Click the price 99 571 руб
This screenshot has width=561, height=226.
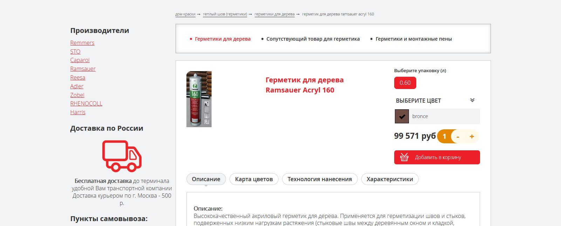point(415,136)
